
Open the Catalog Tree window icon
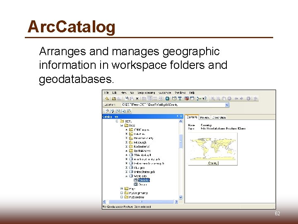[x=174, y=98]
